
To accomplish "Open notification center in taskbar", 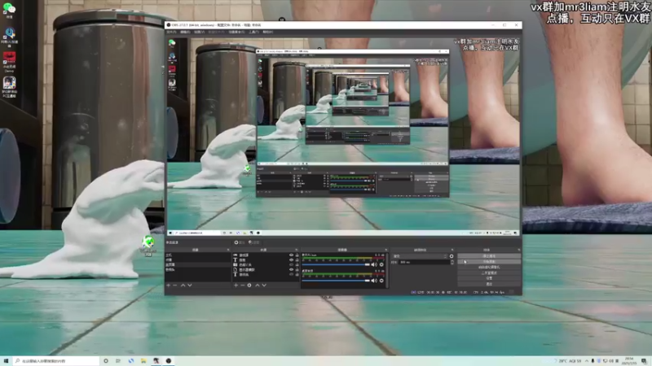I will point(644,361).
